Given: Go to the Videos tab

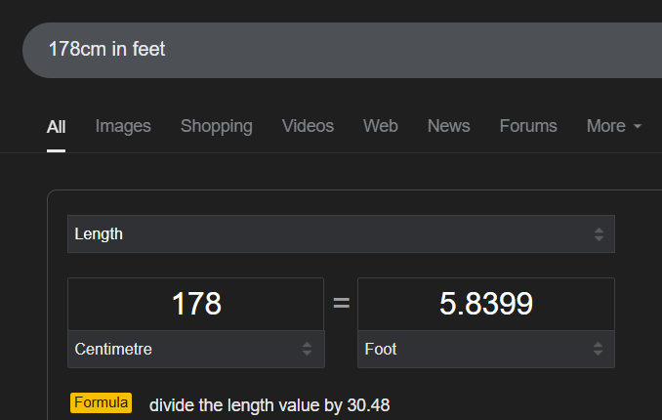Looking at the screenshot, I should (x=308, y=126).
